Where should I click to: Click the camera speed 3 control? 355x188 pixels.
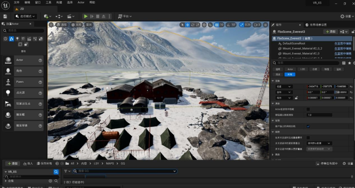point(257,25)
